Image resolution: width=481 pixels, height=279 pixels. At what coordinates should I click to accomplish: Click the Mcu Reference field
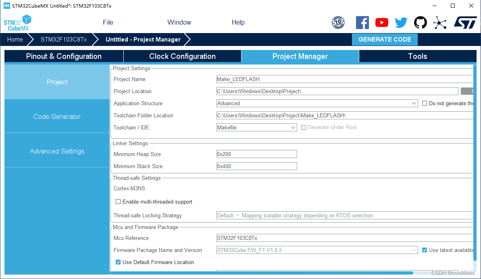point(345,238)
